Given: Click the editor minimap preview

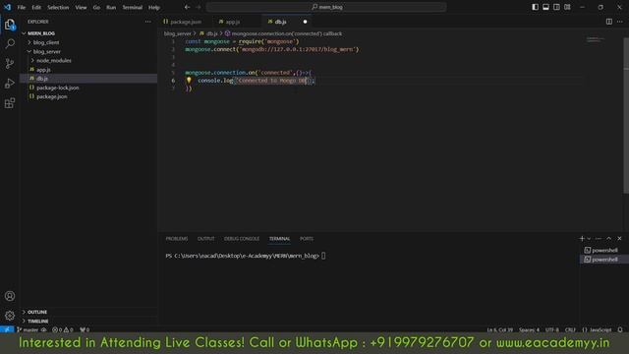Looking at the screenshot, I should click(x=596, y=39).
